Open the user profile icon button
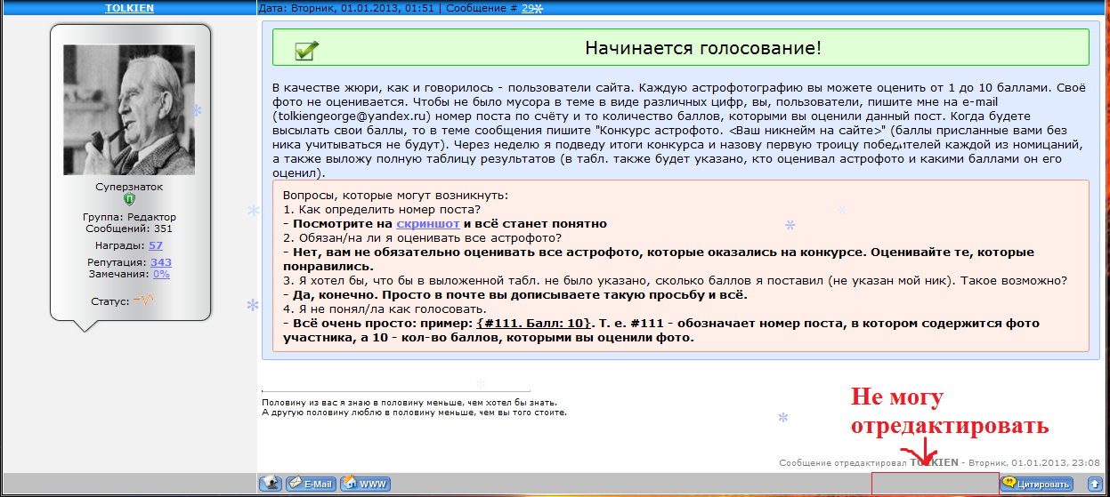The image size is (1110, 497). [271, 484]
